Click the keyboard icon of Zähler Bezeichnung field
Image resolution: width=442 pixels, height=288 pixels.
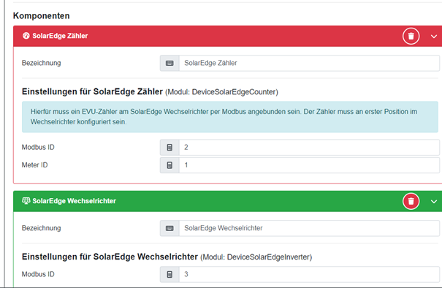tap(169, 63)
